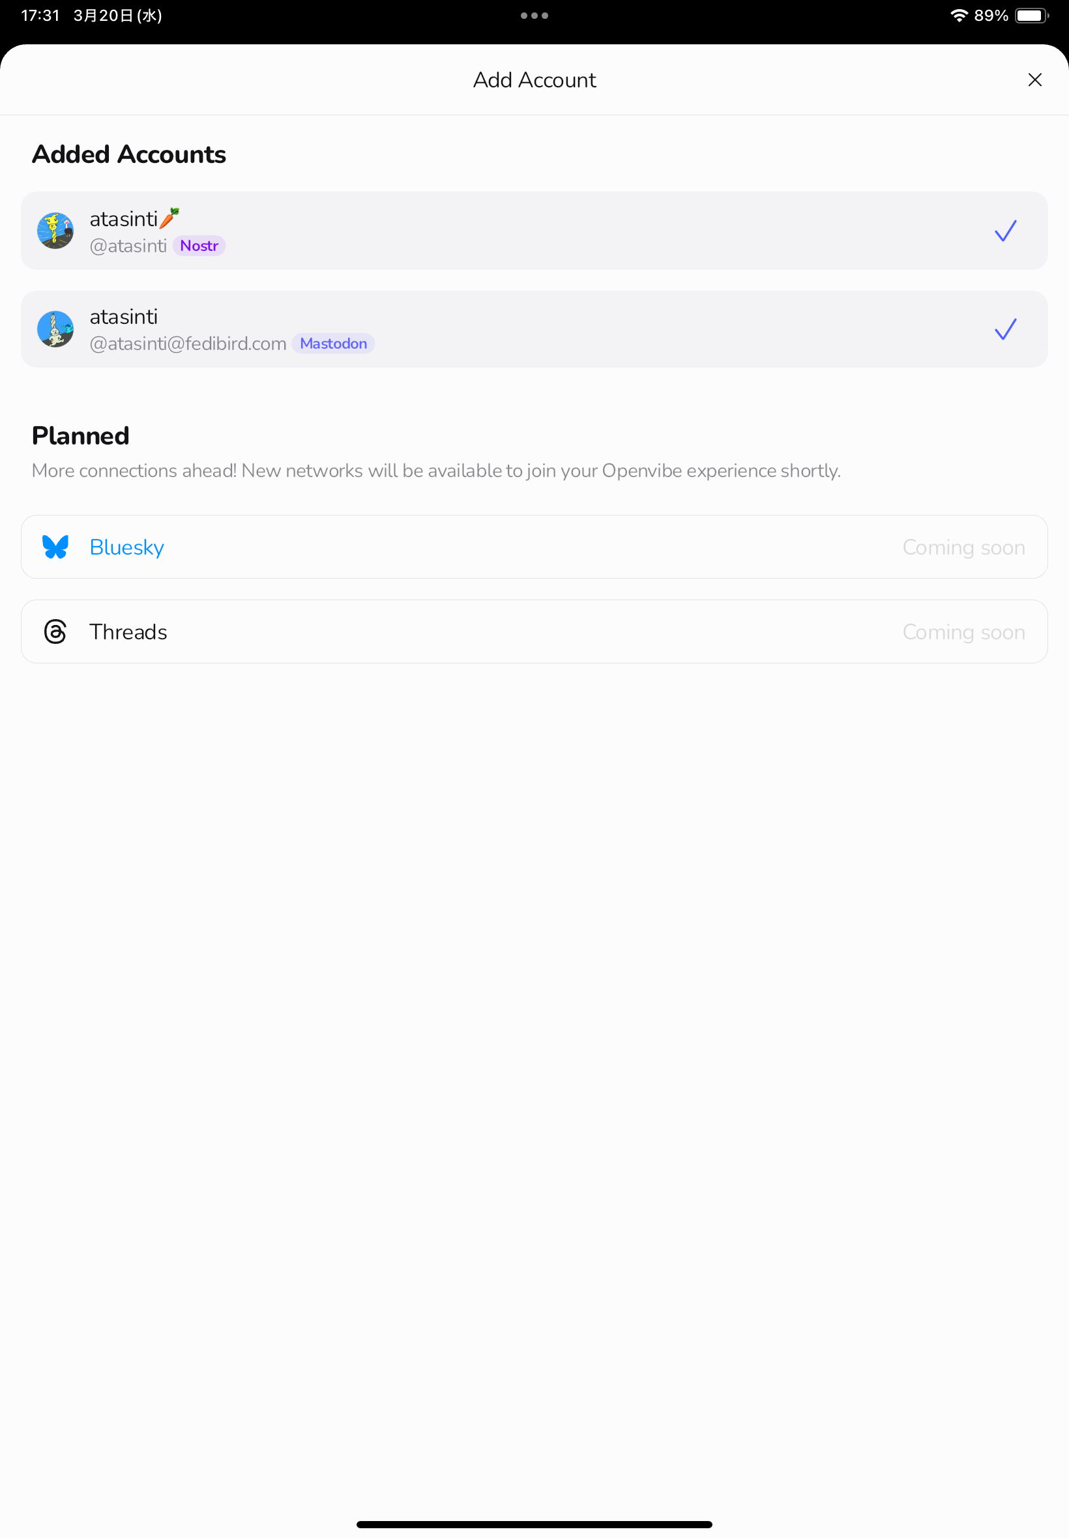
Task: Open the Threads connection option
Action: 534,631
